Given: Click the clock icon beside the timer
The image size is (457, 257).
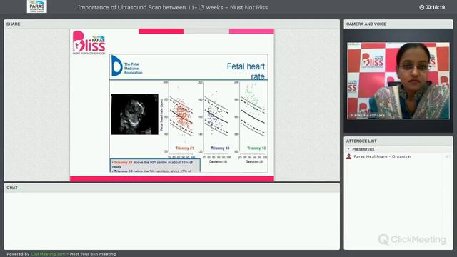Looking at the screenshot, I should pyautogui.click(x=421, y=7).
